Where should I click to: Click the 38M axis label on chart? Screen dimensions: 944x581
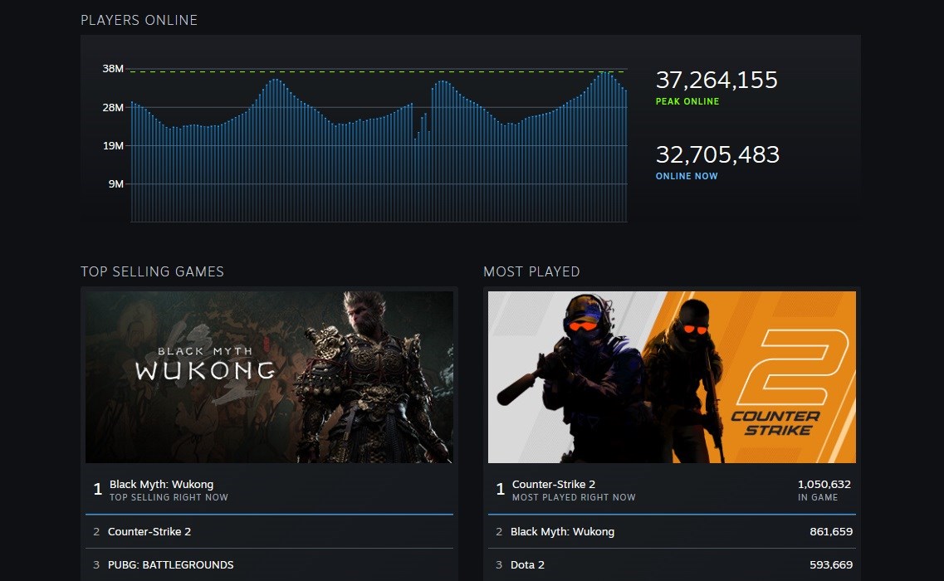coord(113,69)
